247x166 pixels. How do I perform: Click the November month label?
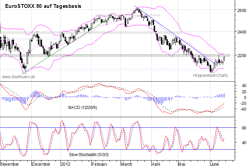pyautogui.click(x=10, y=164)
